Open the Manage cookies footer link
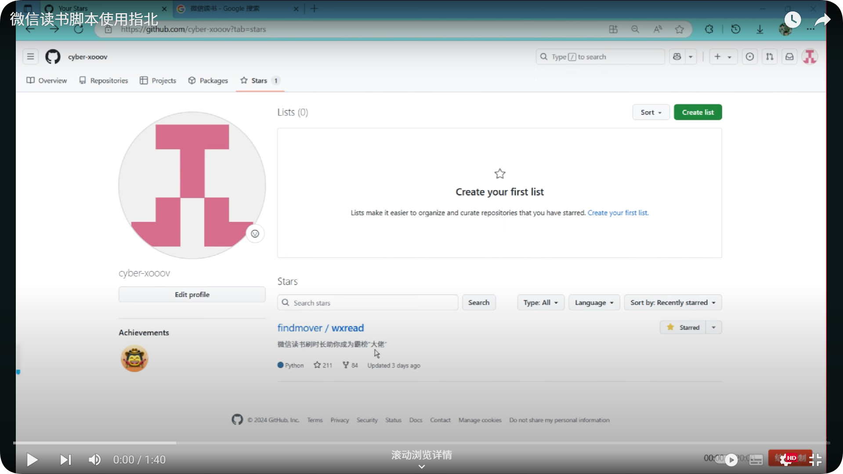This screenshot has width=843, height=474. coord(480,420)
